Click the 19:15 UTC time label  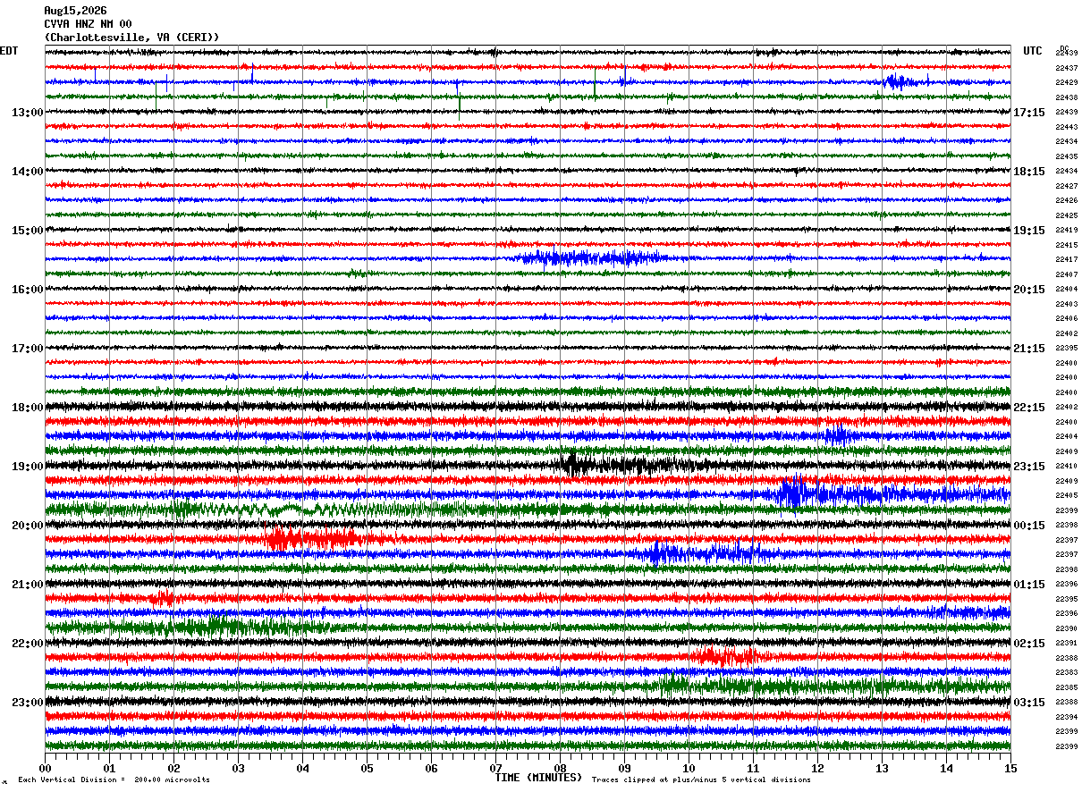[1029, 231]
